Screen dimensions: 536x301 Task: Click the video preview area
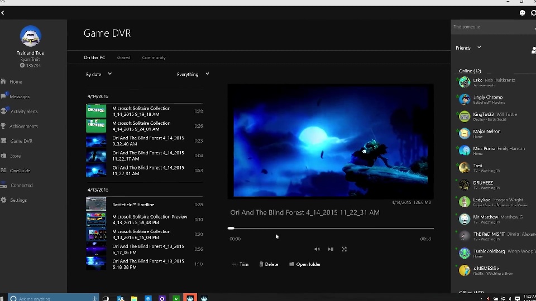(x=331, y=141)
